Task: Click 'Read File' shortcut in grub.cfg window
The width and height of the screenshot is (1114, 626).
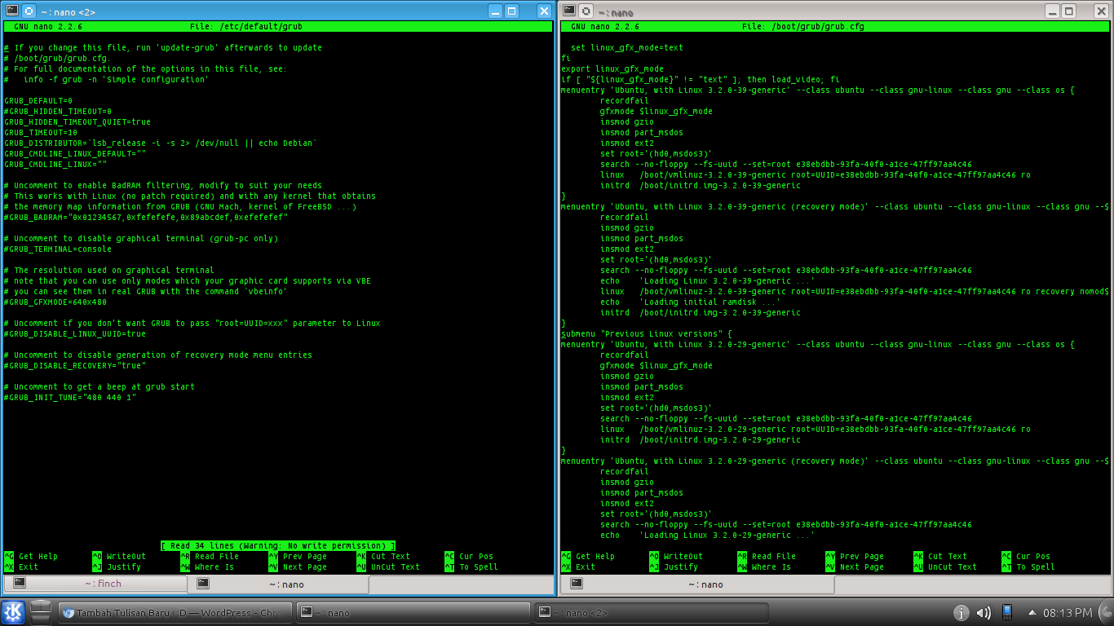Action: (x=767, y=556)
